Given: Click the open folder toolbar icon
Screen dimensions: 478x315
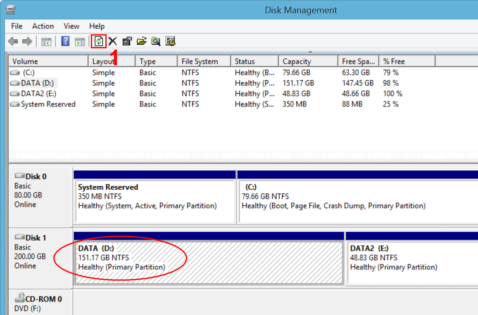Looking at the screenshot, I should (x=141, y=41).
